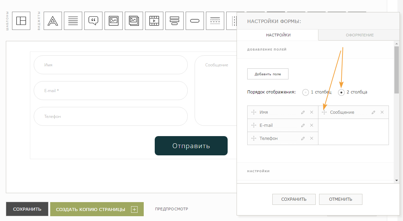Choose the 1 столбец layout option
Viewport: 403px width, 221px height.
click(x=305, y=92)
